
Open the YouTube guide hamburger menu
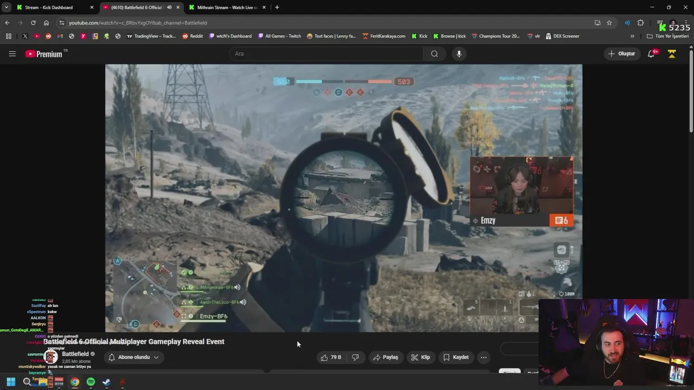tap(12, 54)
